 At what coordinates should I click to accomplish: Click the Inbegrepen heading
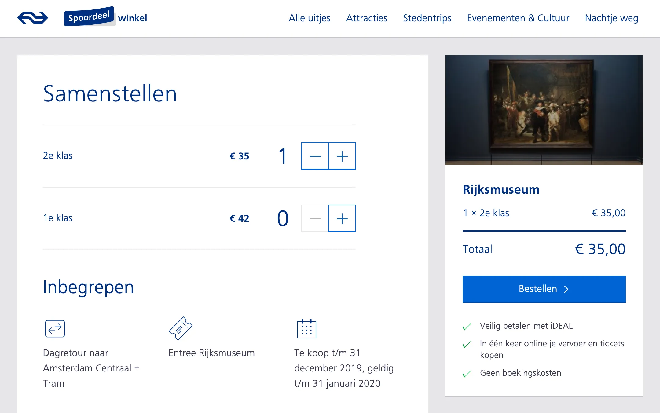[88, 287]
